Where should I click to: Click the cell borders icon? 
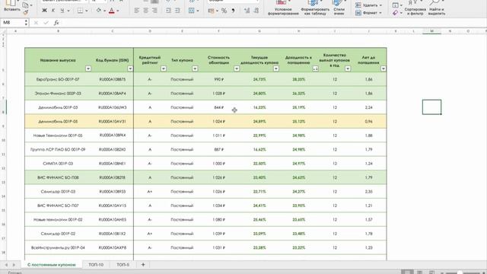pyautogui.click(x=80, y=11)
